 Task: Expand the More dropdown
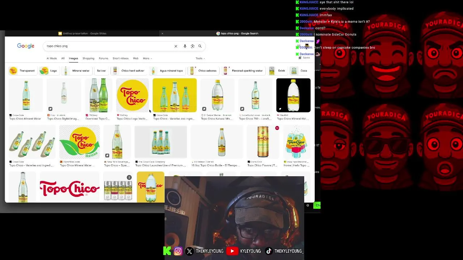[x=147, y=58]
